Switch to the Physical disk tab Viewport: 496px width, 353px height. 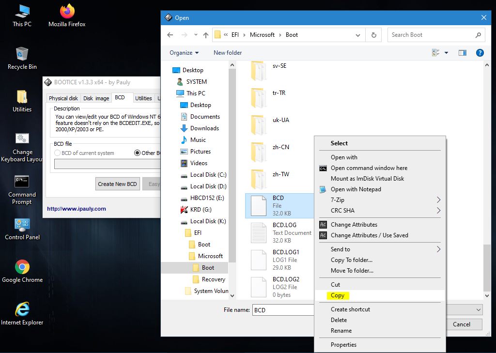tap(63, 98)
